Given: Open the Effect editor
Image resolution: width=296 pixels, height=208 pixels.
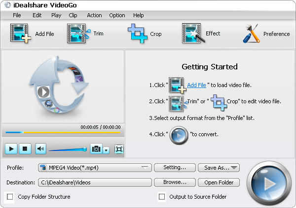Looking at the screenshot, I should 193,33.
